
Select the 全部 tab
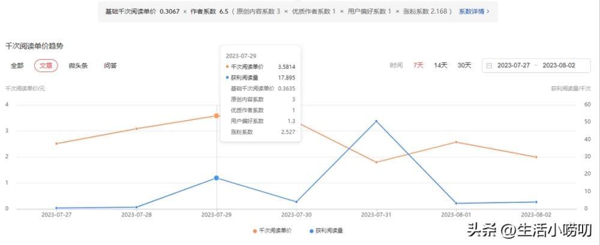tap(17, 66)
